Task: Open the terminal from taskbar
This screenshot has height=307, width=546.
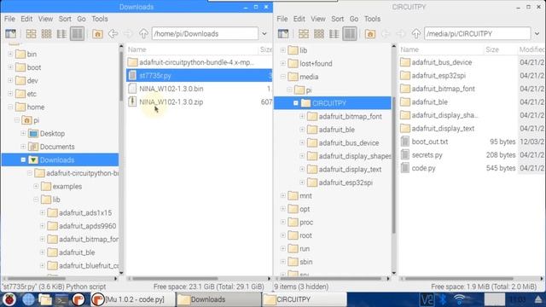Action: click(62, 299)
